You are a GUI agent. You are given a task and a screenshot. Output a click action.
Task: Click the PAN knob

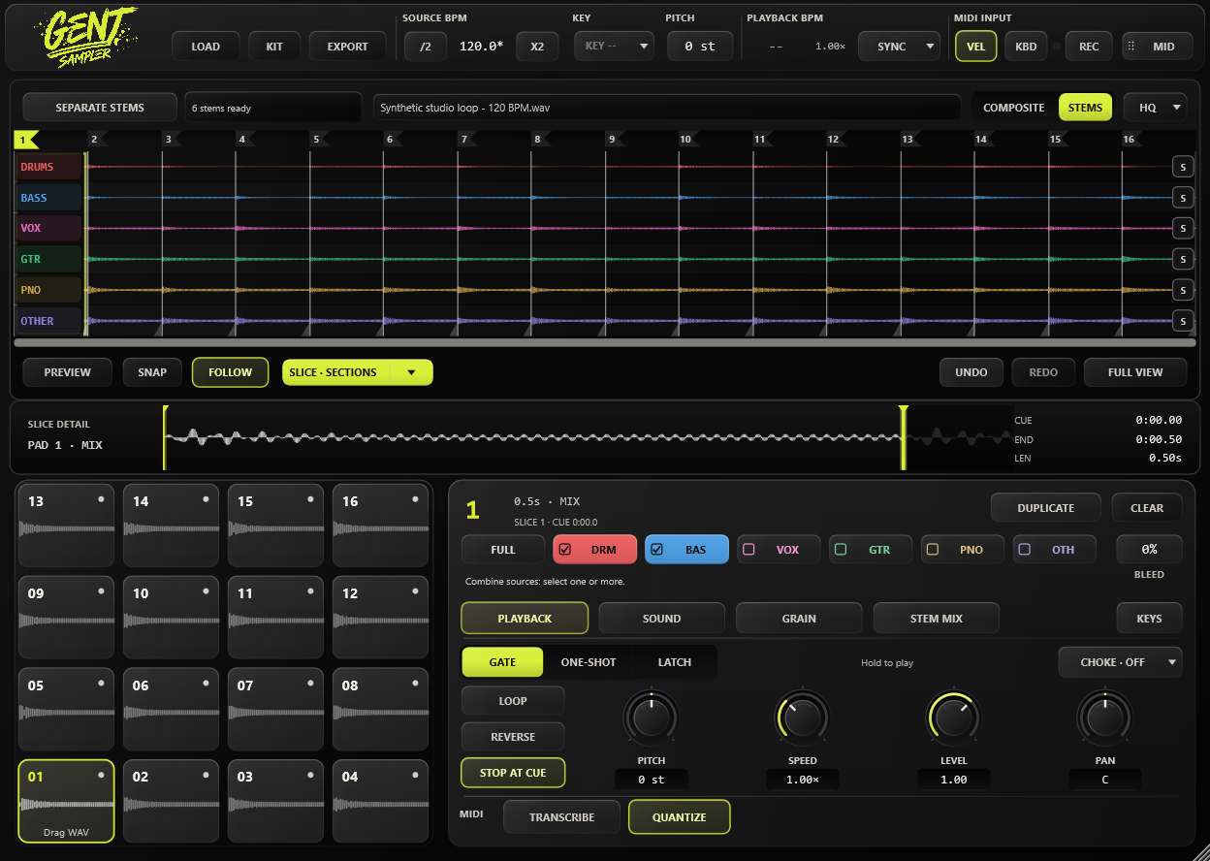click(1104, 717)
